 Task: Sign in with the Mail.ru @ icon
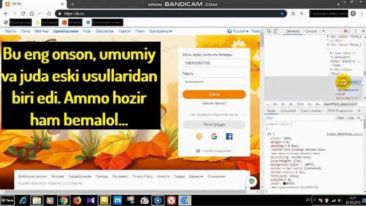click(x=199, y=136)
